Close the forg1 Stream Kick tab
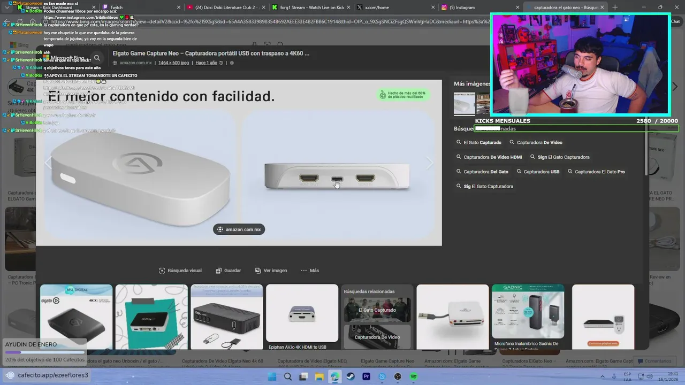 tap(348, 7)
